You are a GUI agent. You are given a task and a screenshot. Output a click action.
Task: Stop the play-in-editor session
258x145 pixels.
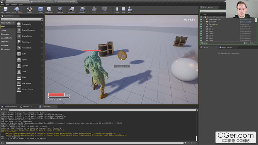[123, 9]
